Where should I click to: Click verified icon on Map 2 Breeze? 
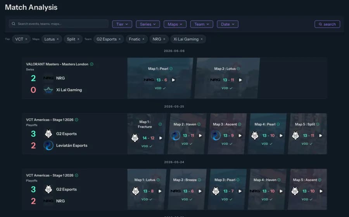(x=199, y=180)
